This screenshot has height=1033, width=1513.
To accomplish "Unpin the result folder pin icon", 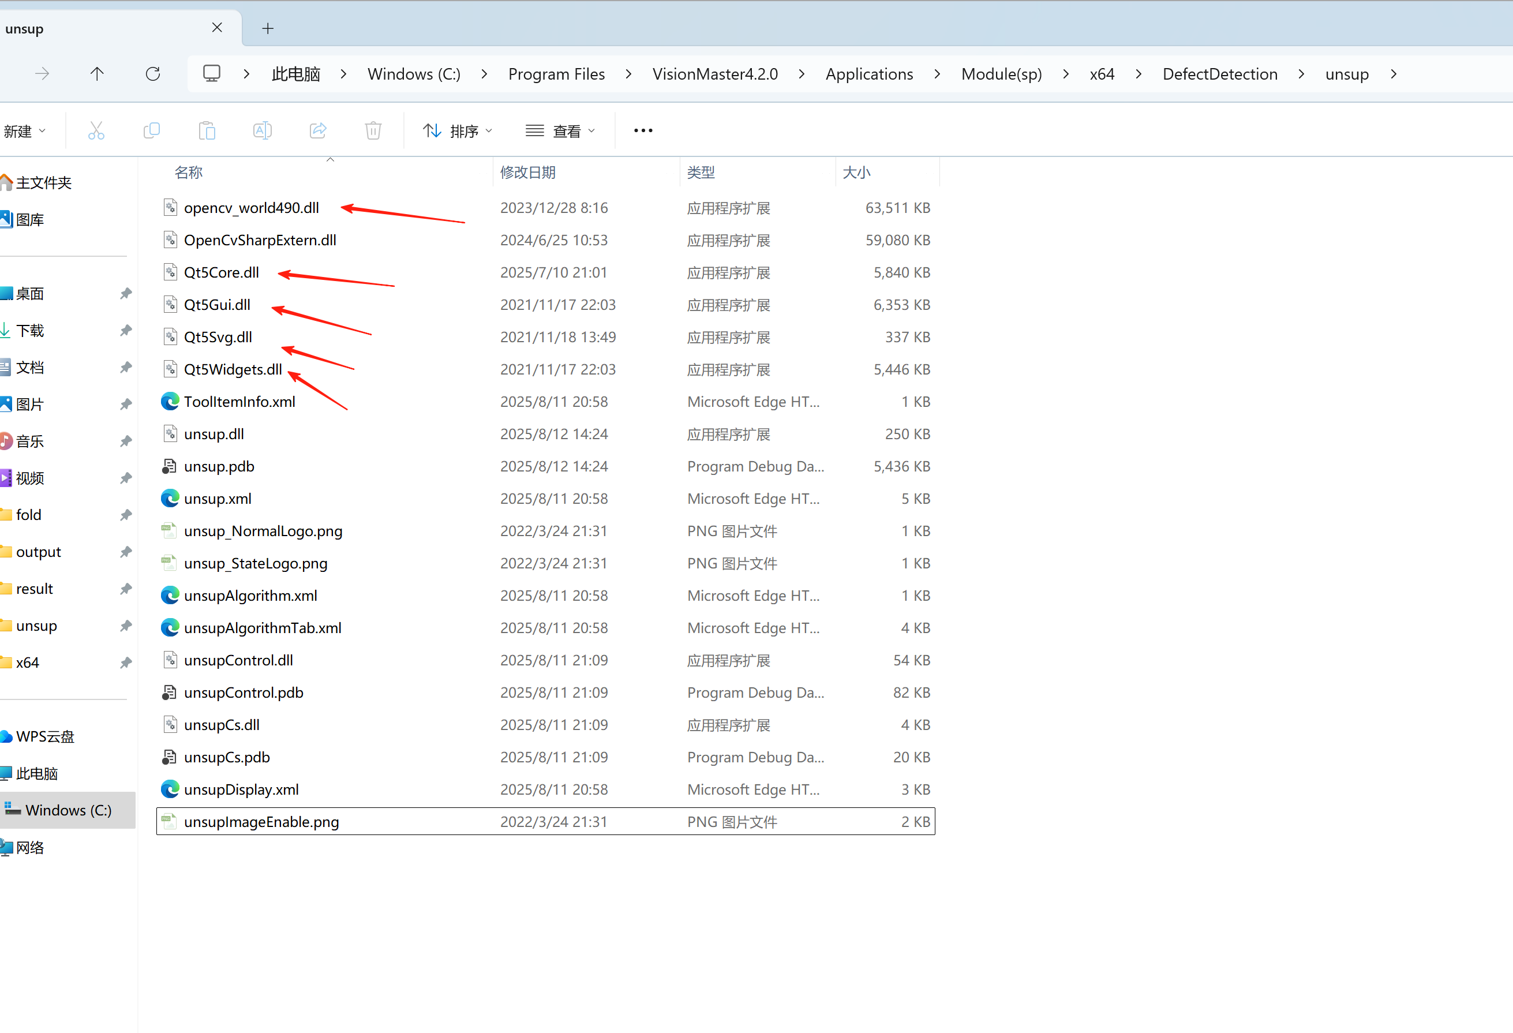I will coord(126,589).
